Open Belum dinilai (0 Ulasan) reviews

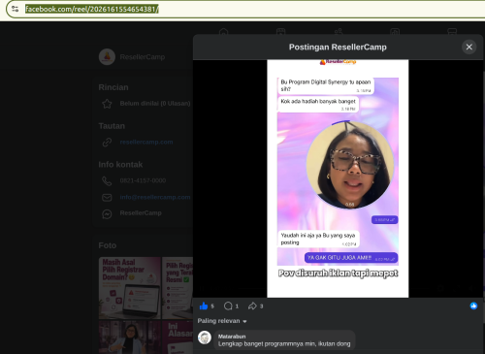pos(155,104)
